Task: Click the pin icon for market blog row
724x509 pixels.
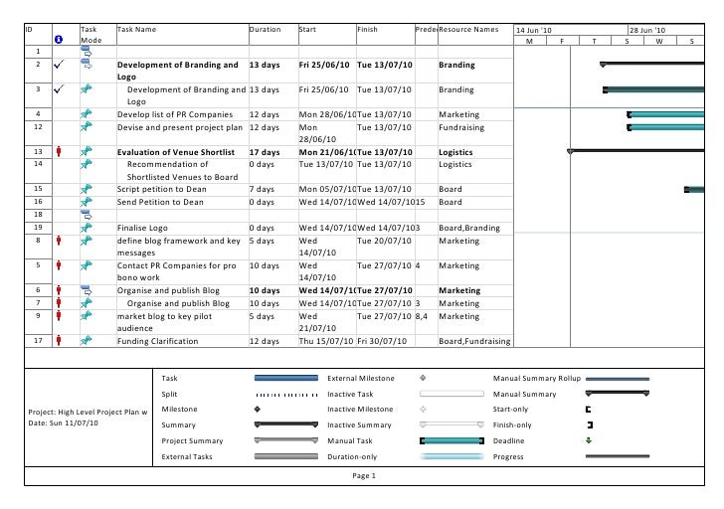Action: 86,316
